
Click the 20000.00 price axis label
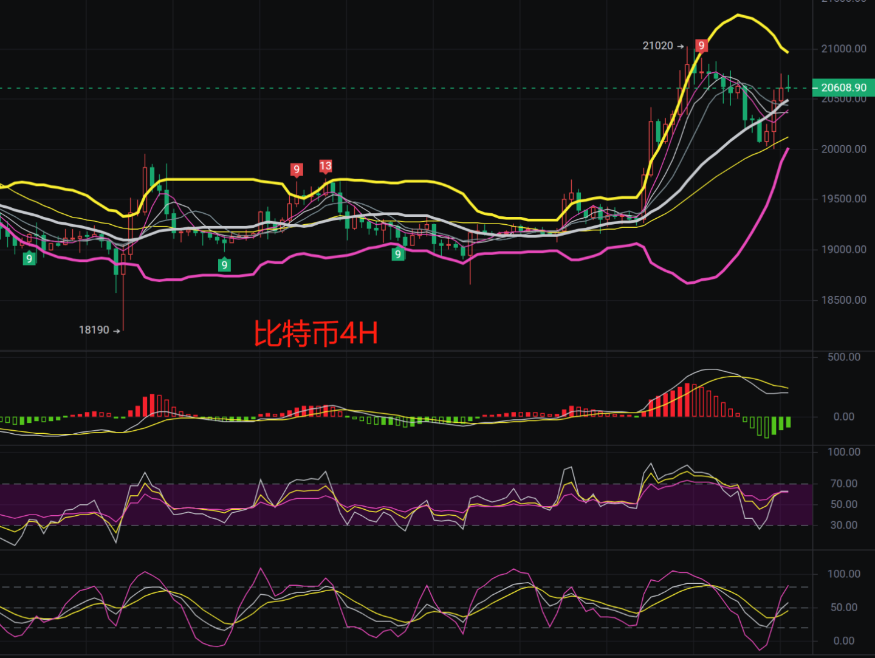point(843,149)
